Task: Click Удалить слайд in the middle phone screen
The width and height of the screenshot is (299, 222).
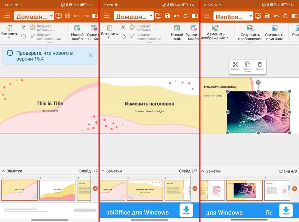Action: (192, 32)
